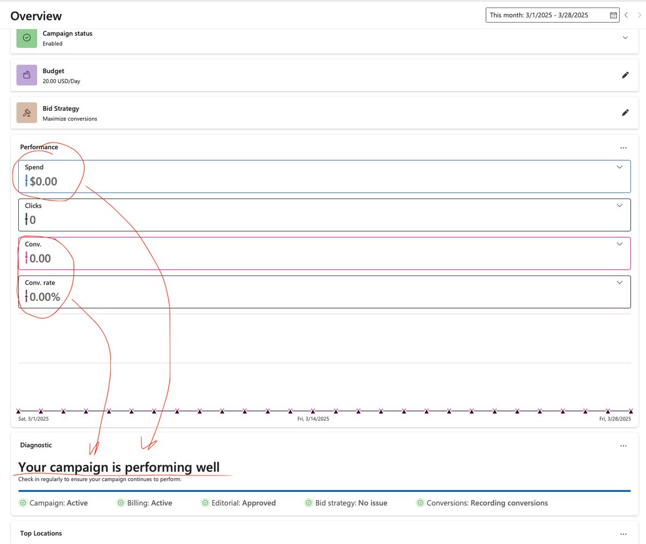Click the green Campaign status icon
Viewport: 646px width, 544px height.
tap(27, 38)
